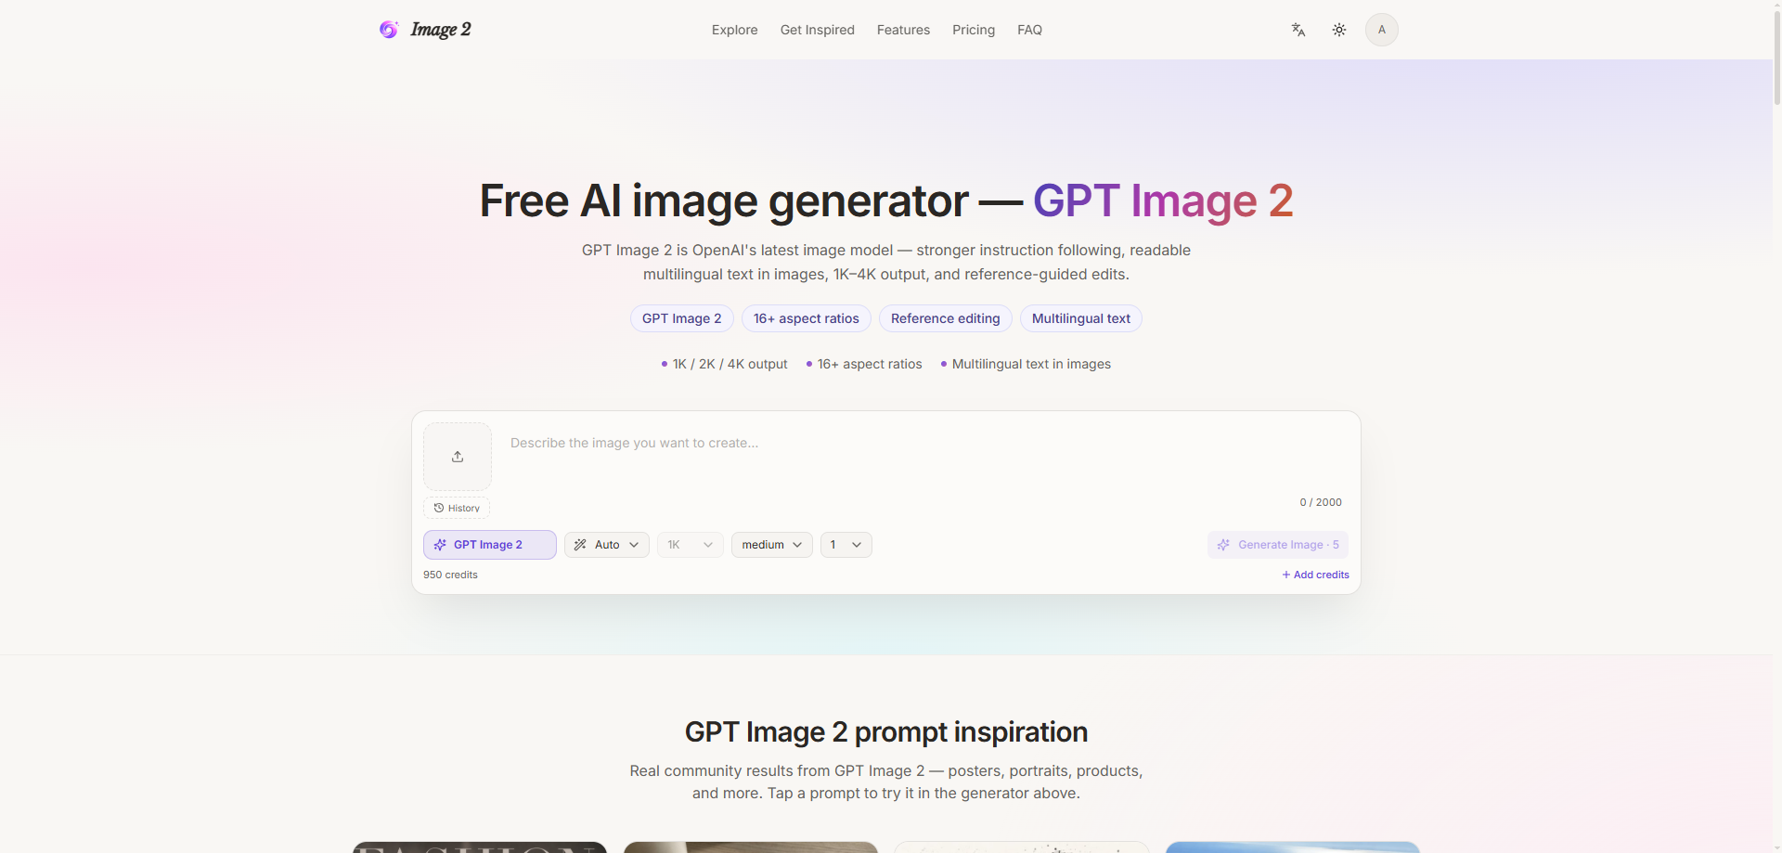
Task: Click the Multilingual text pill tag
Action: coord(1081,318)
